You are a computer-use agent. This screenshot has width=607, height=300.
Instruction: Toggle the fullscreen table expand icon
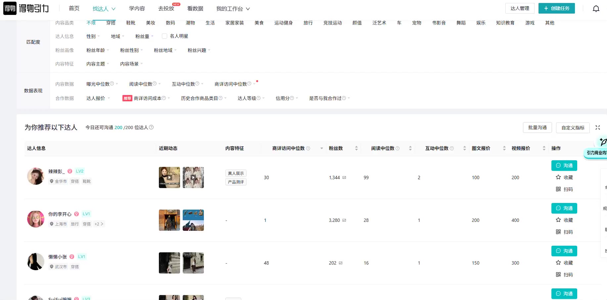598,127
